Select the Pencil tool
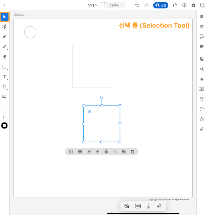The width and height of the screenshot is (206, 215). pos(4,47)
